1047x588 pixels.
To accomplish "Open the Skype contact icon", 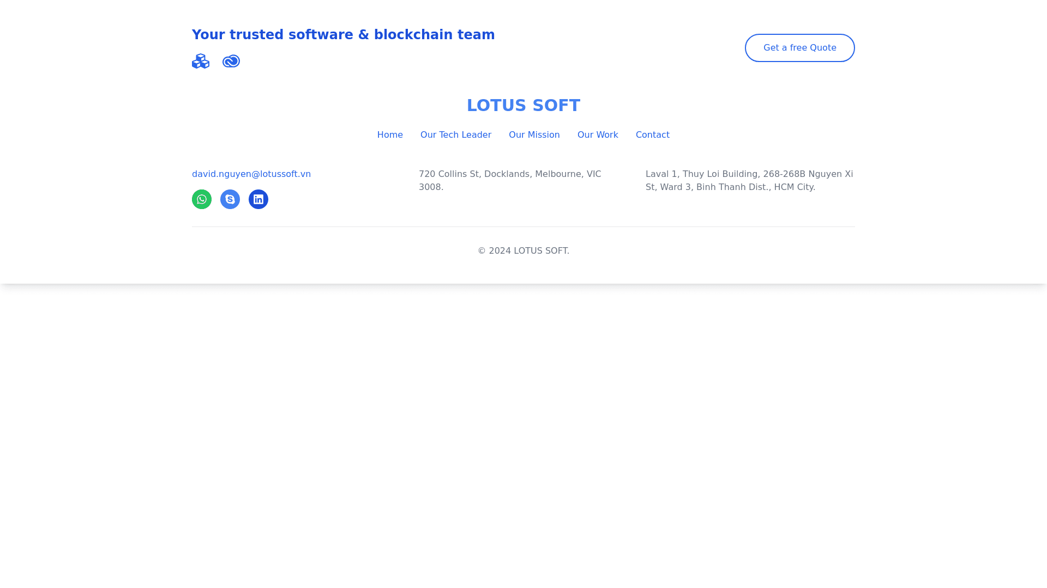I will (x=230, y=199).
